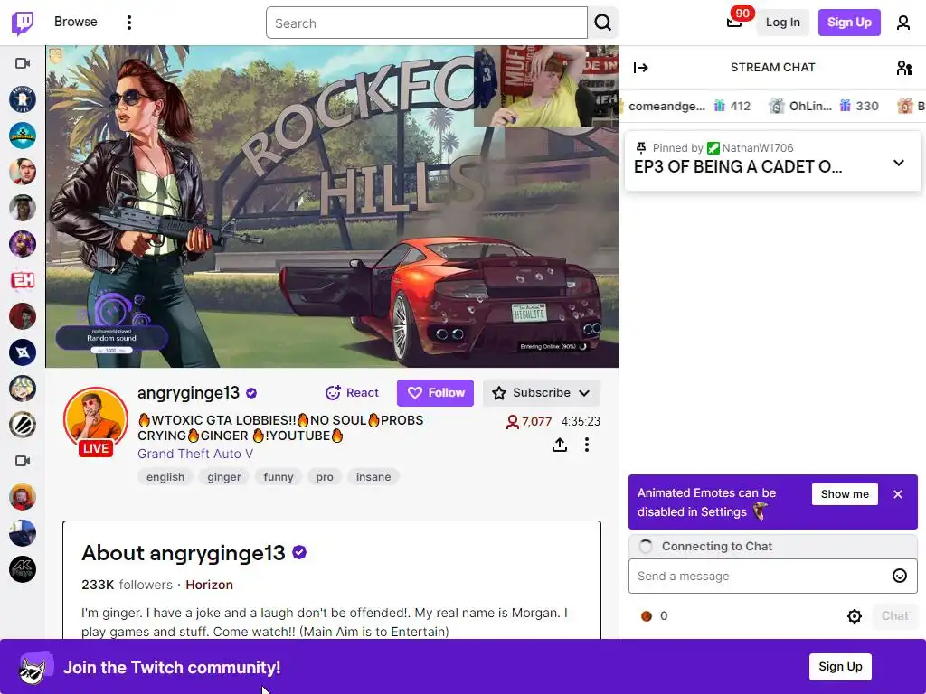Open the stream options three-dot menu
The height and width of the screenshot is (694, 926).
click(586, 445)
